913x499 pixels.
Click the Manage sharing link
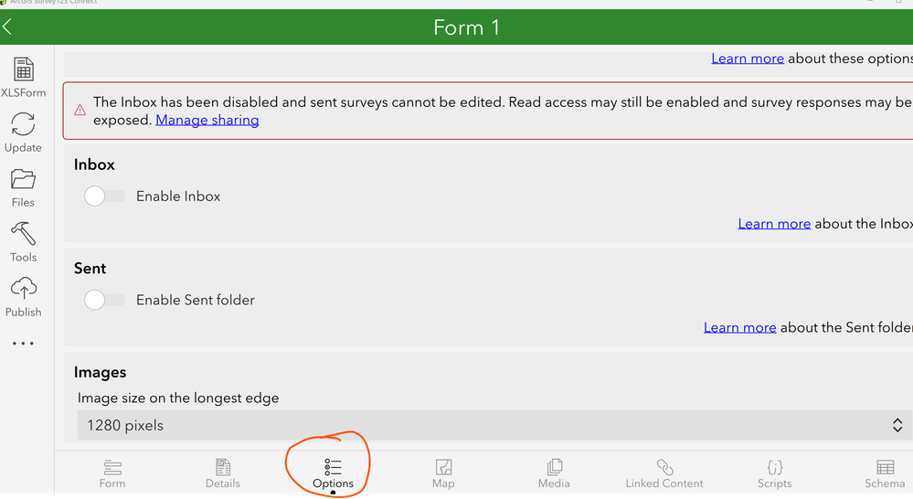(x=207, y=120)
